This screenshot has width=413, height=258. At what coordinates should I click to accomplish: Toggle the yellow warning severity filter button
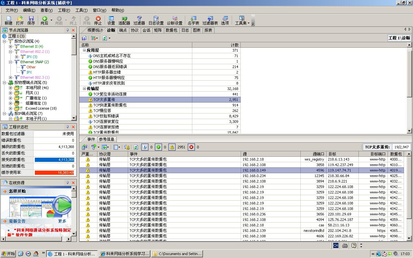[x=172, y=147]
